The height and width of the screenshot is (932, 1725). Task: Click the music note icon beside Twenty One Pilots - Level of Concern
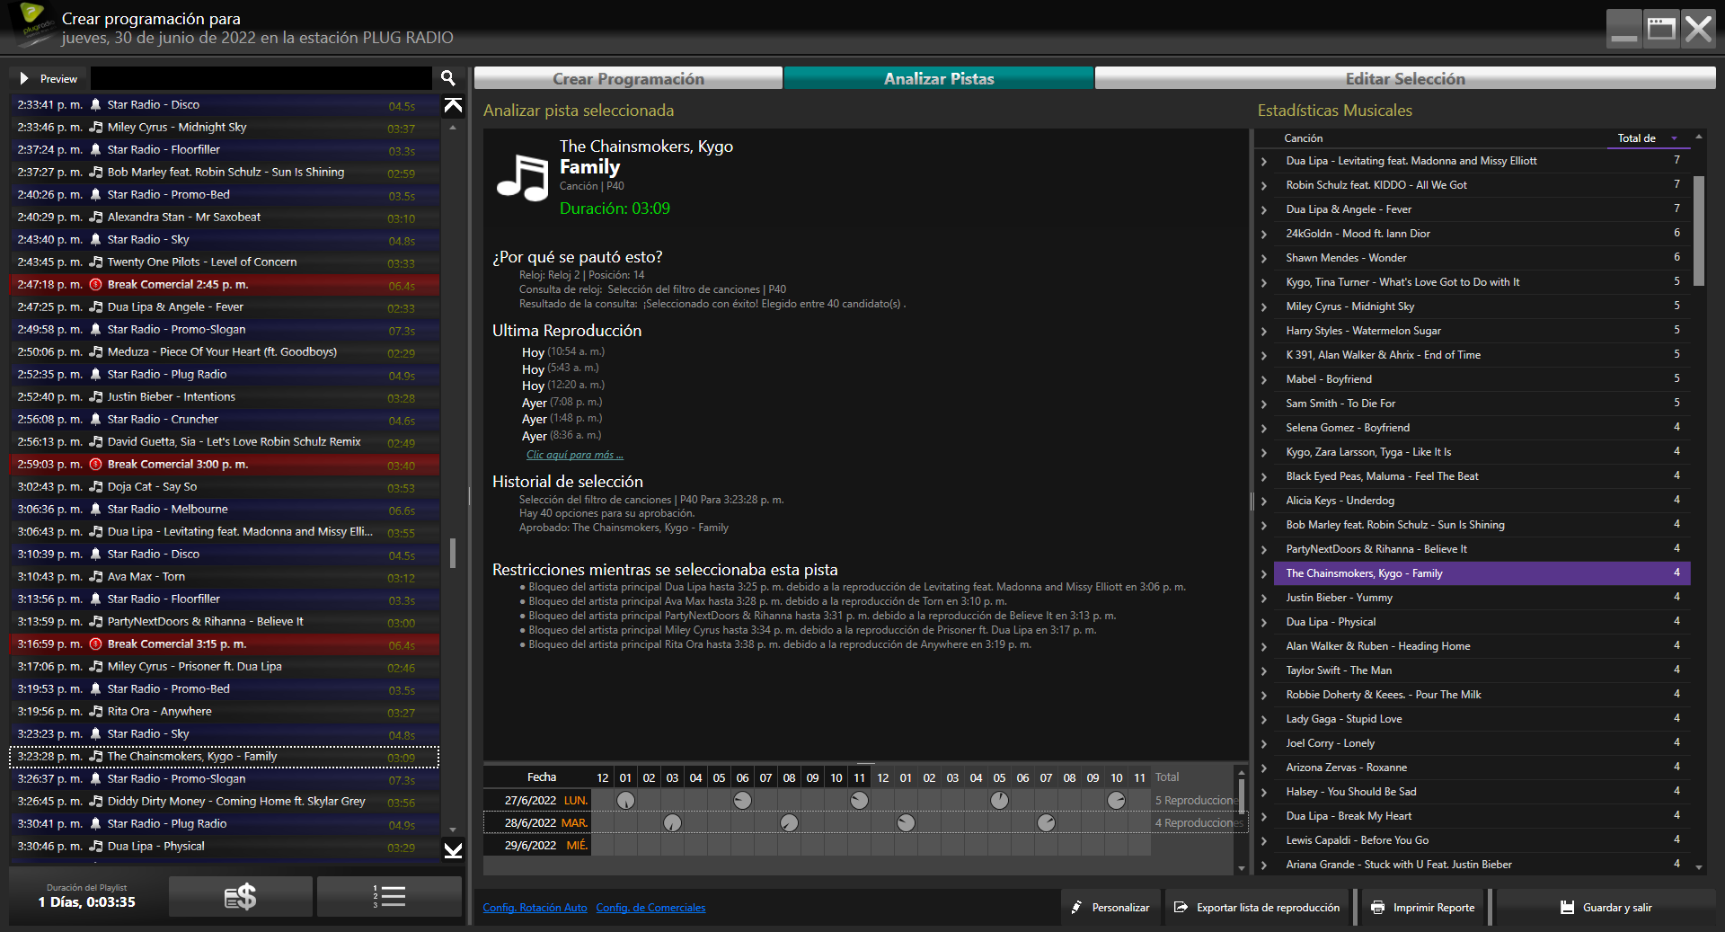95,262
